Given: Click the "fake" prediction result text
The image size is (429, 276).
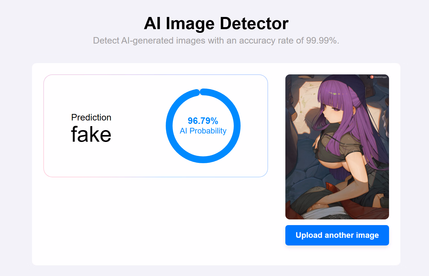Looking at the screenshot, I should pyautogui.click(x=91, y=134).
